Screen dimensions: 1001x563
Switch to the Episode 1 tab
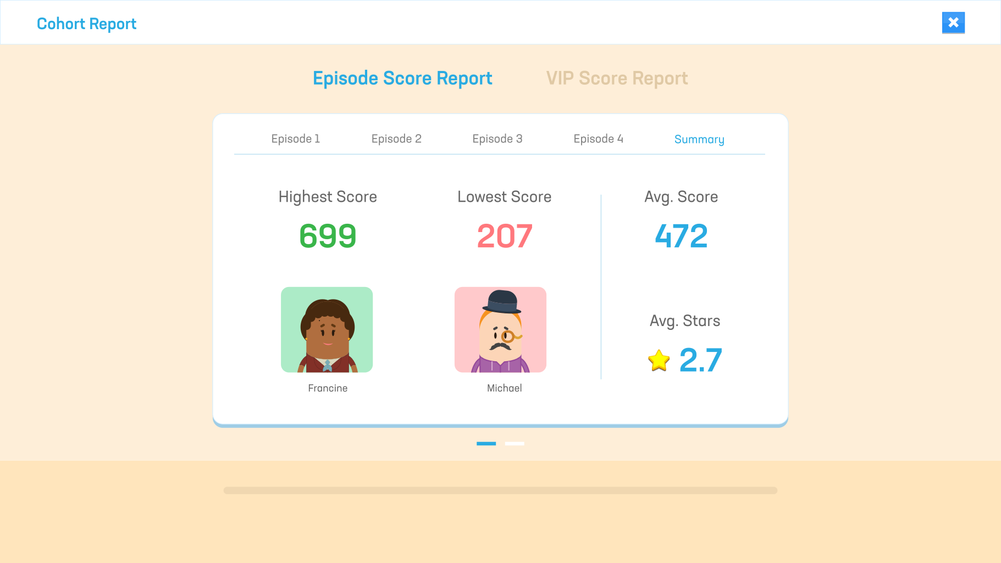coord(295,139)
